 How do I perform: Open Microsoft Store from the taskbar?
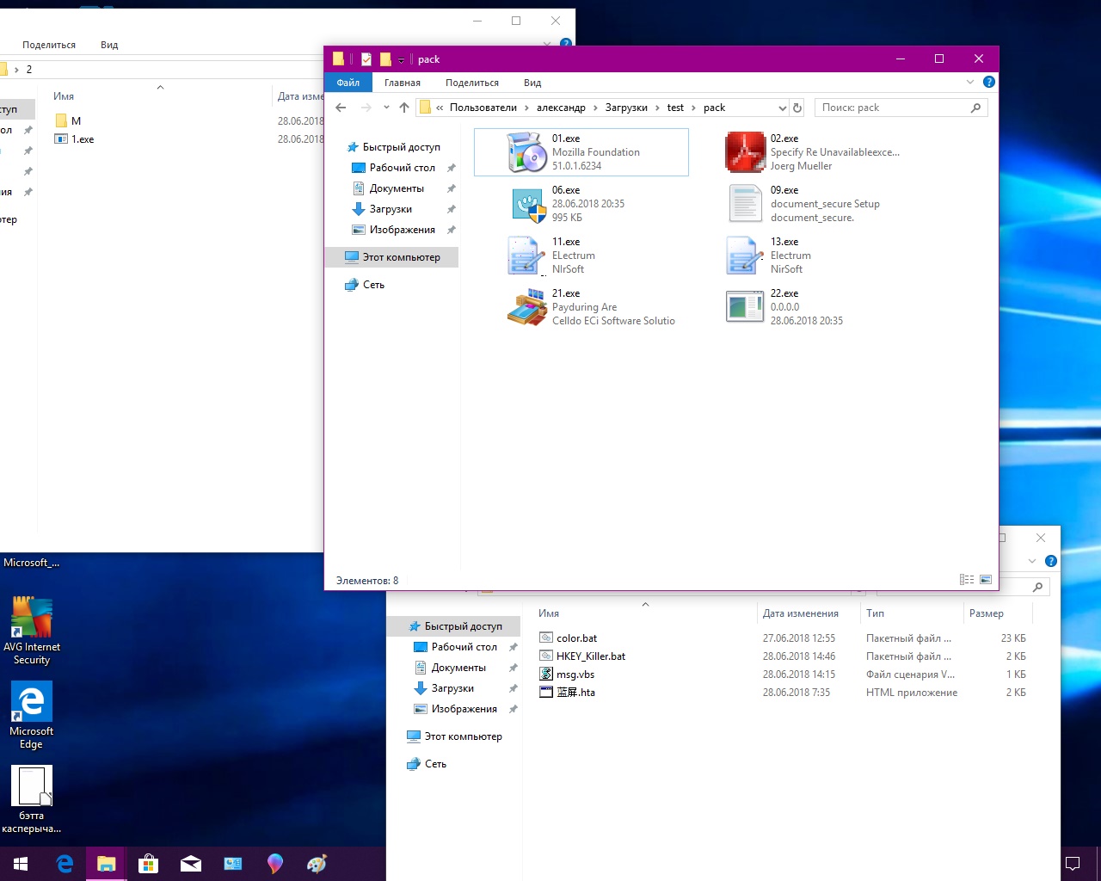[x=149, y=863]
